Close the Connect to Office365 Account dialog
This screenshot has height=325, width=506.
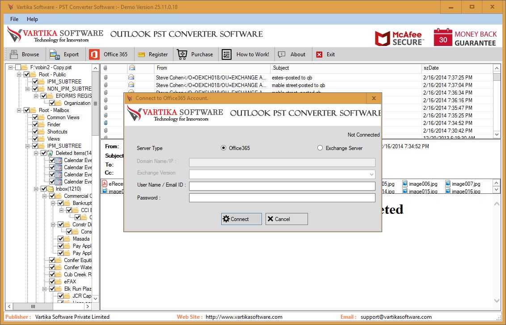pos(374,98)
